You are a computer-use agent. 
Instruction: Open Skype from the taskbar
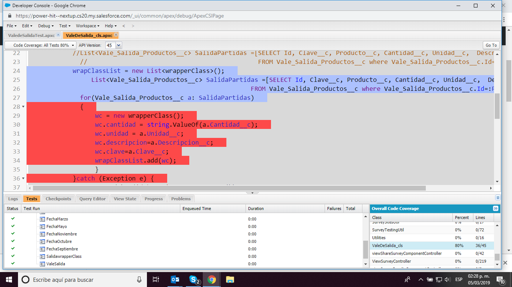coord(193,280)
